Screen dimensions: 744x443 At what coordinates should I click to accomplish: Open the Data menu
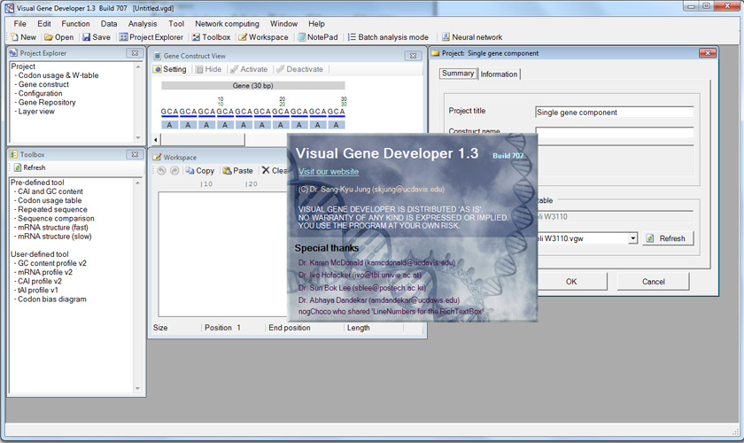point(109,24)
